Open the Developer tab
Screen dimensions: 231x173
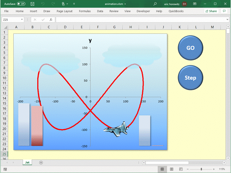143,11
